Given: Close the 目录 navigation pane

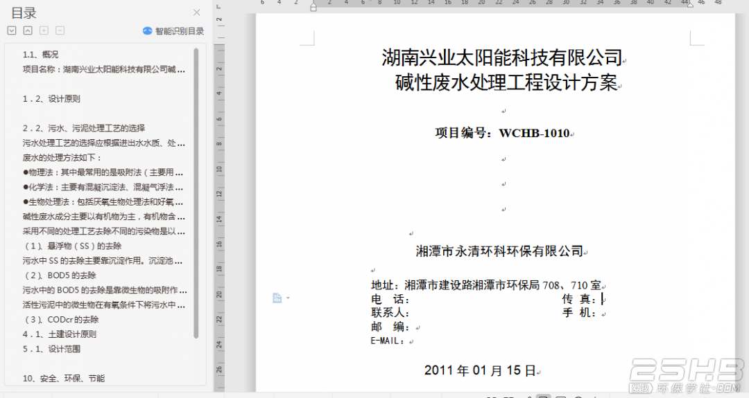Looking at the screenshot, I should pos(197,12).
